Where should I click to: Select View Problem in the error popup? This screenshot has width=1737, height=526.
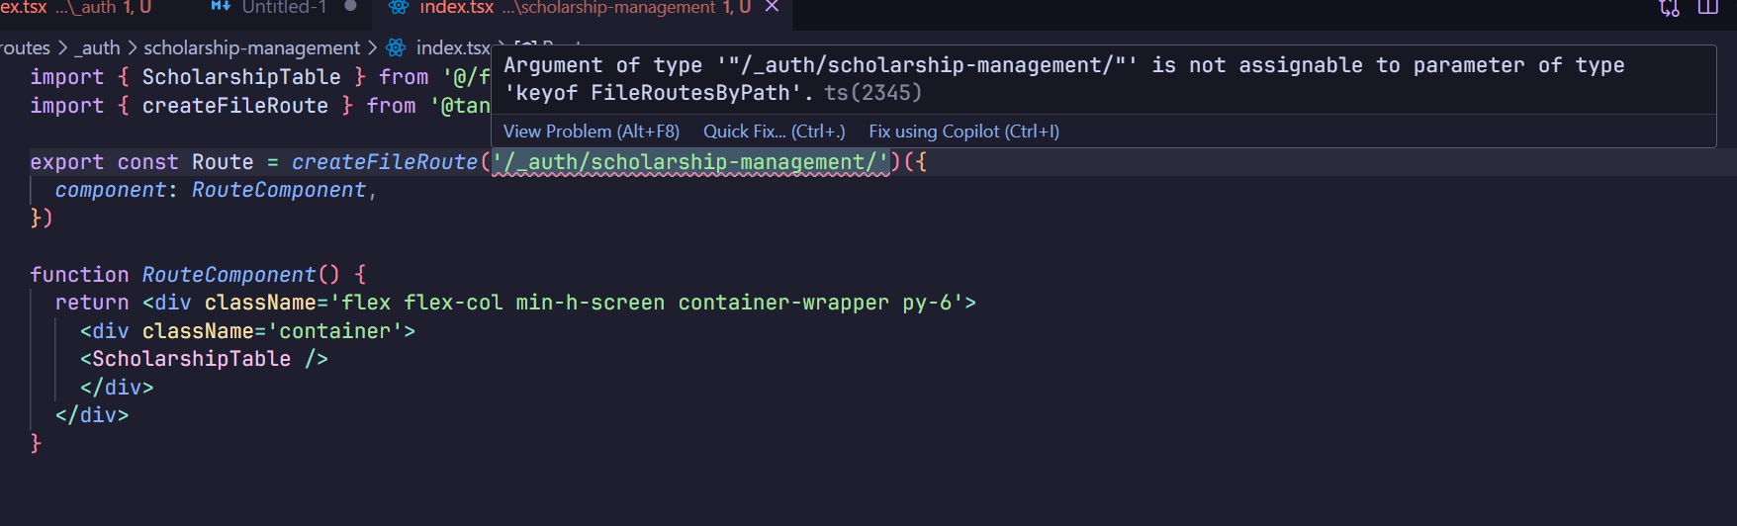point(592,131)
